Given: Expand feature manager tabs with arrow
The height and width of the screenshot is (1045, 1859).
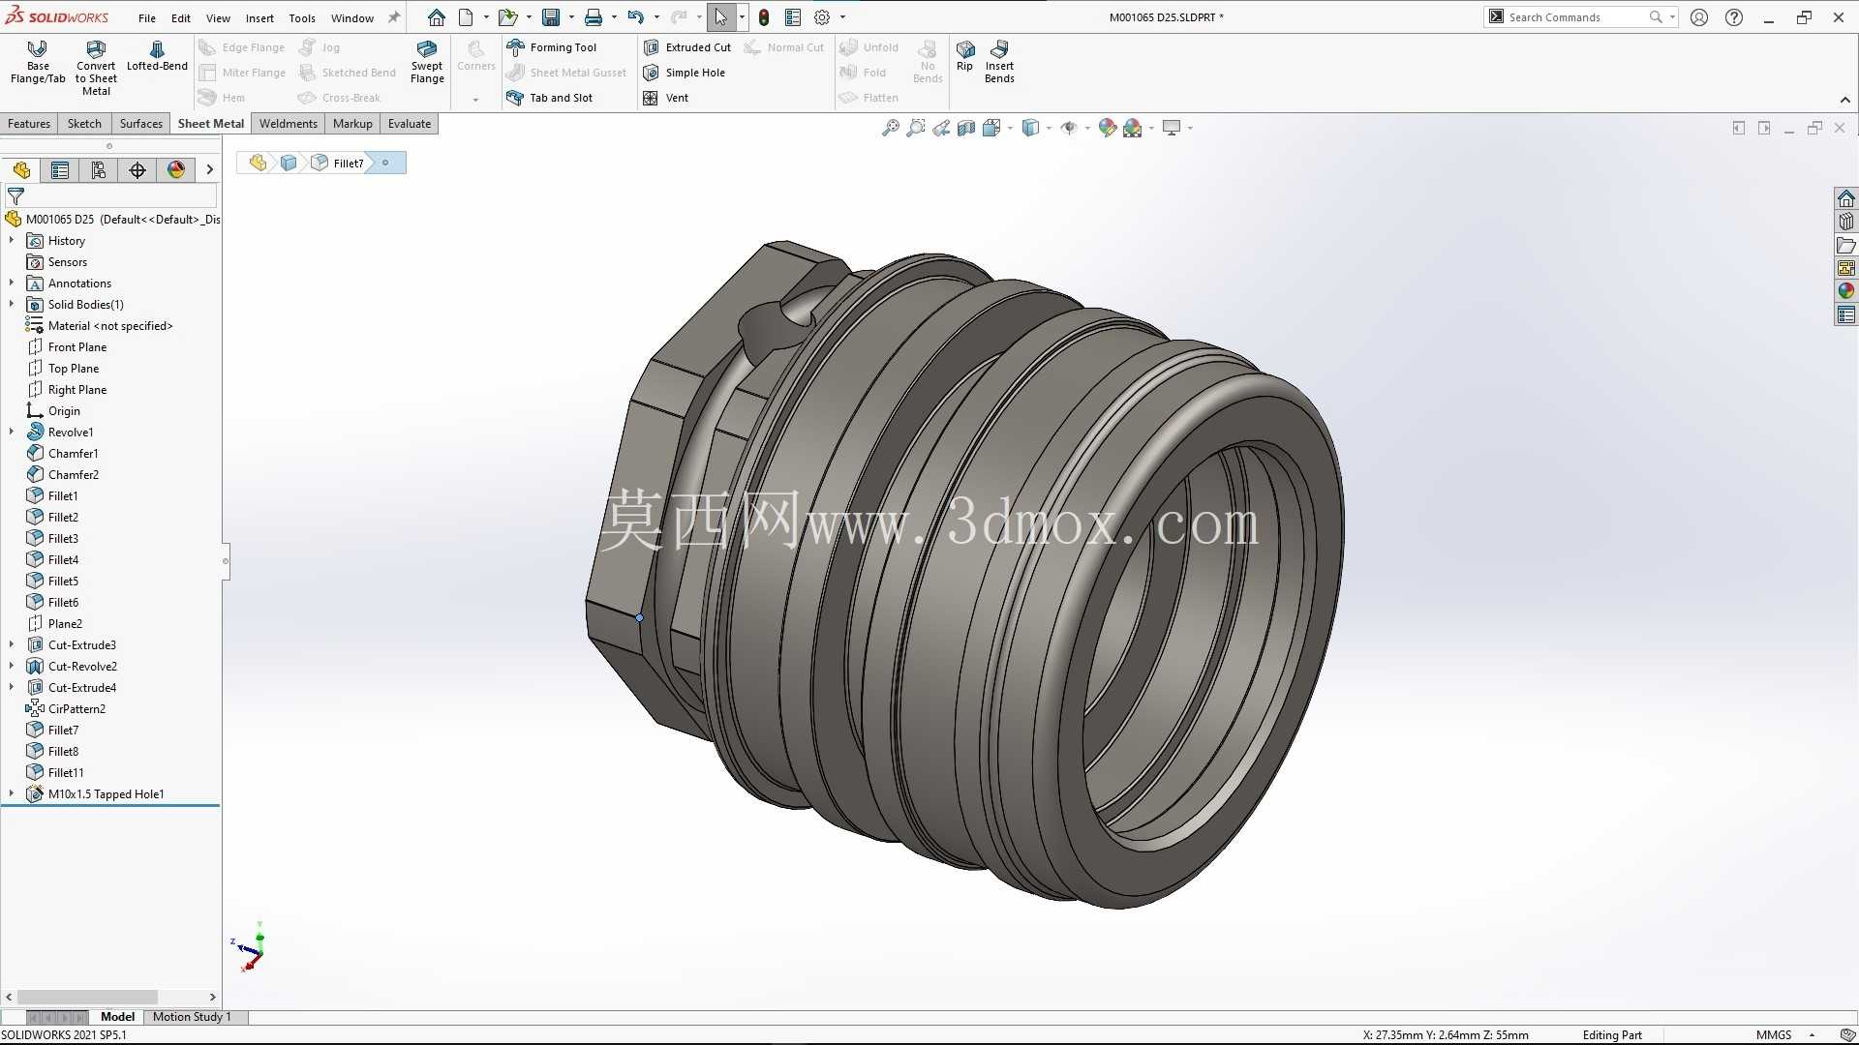Looking at the screenshot, I should click(209, 170).
